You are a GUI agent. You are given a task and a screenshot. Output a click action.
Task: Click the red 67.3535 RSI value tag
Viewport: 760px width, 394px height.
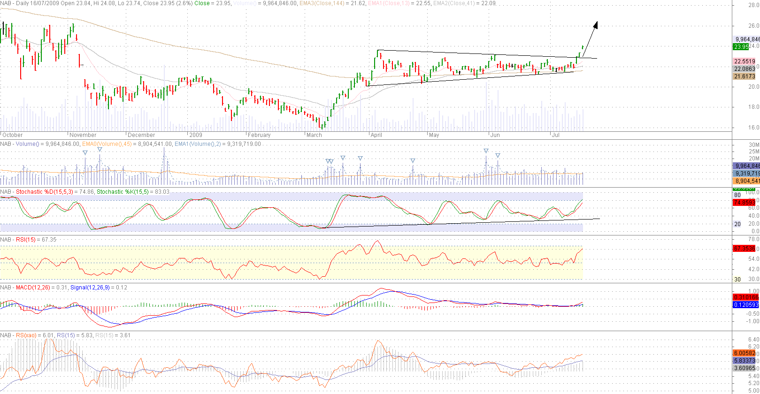[x=744, y=249]
